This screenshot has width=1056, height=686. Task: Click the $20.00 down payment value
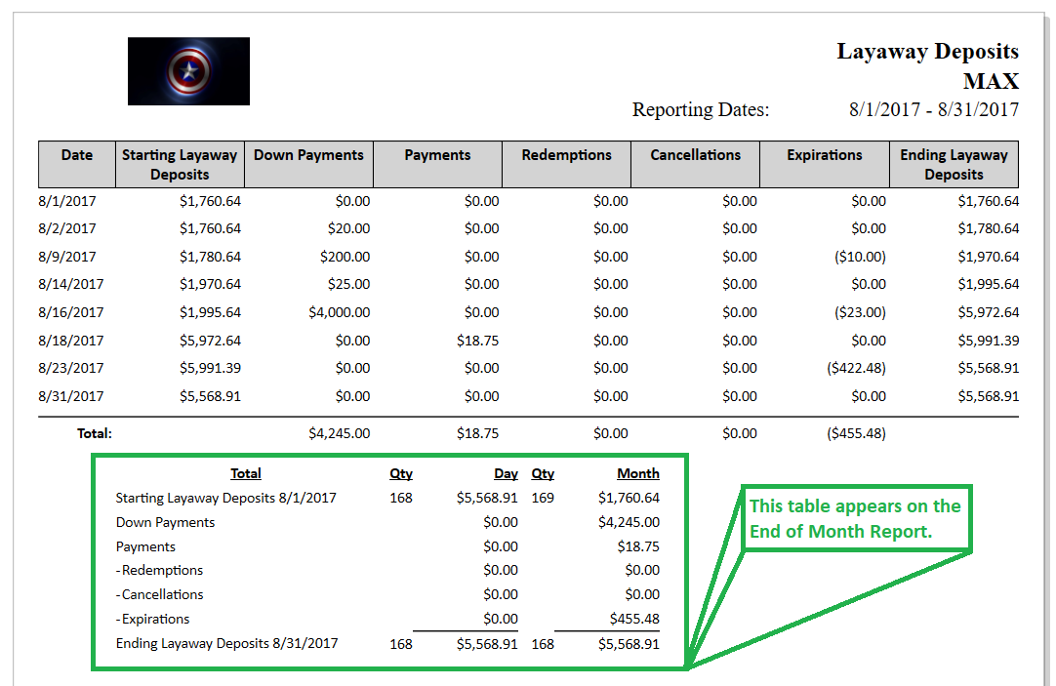(348, 229)
